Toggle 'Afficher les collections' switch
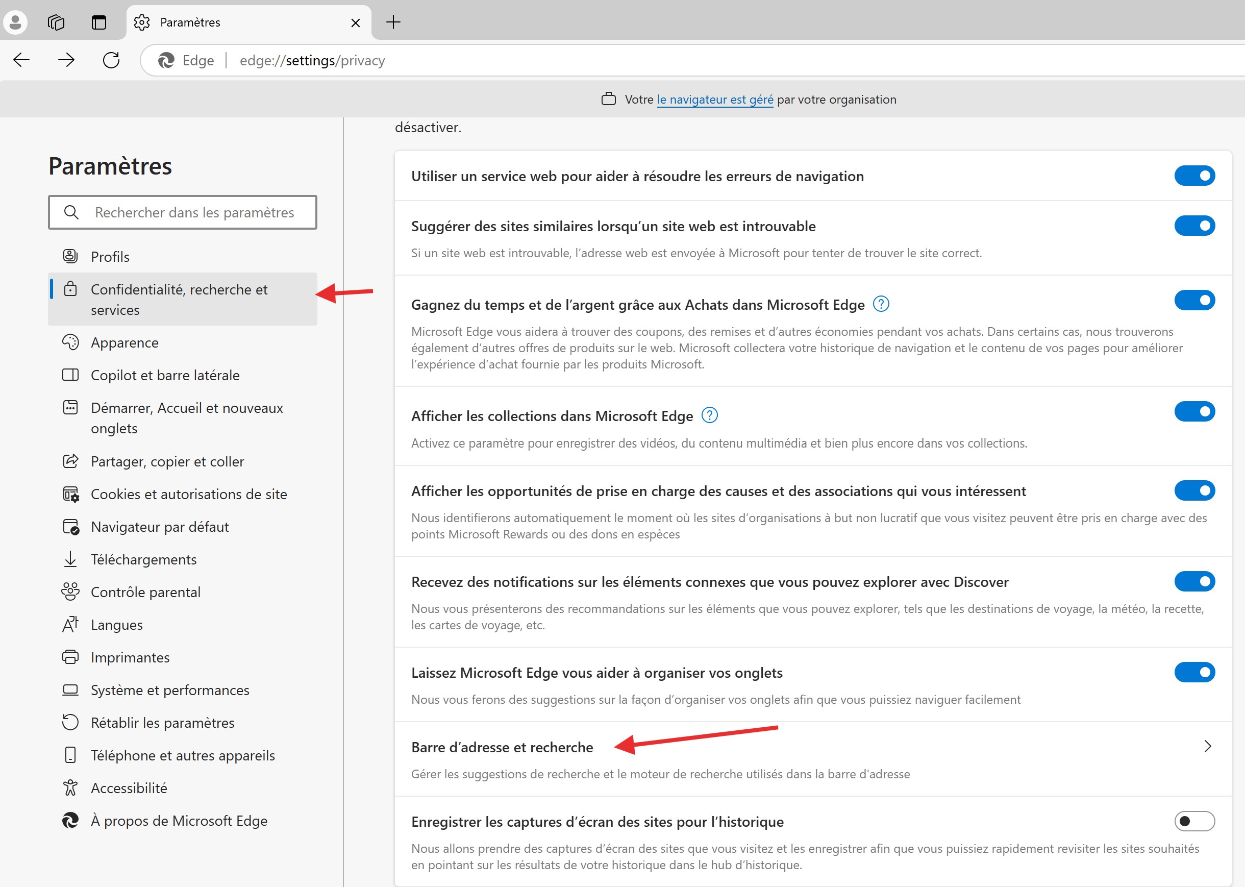The height and width of the screenshot is (887, 1245). click(1195, 411)
